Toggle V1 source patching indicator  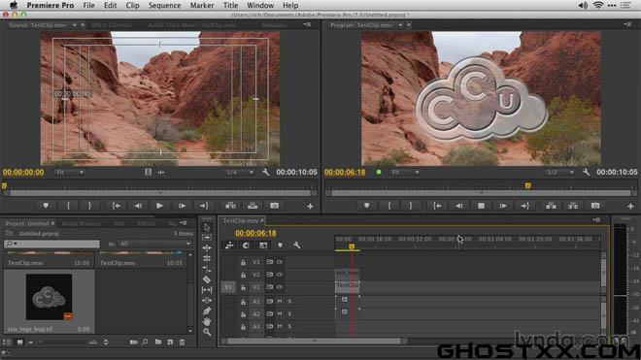click(x=228, y=287)
